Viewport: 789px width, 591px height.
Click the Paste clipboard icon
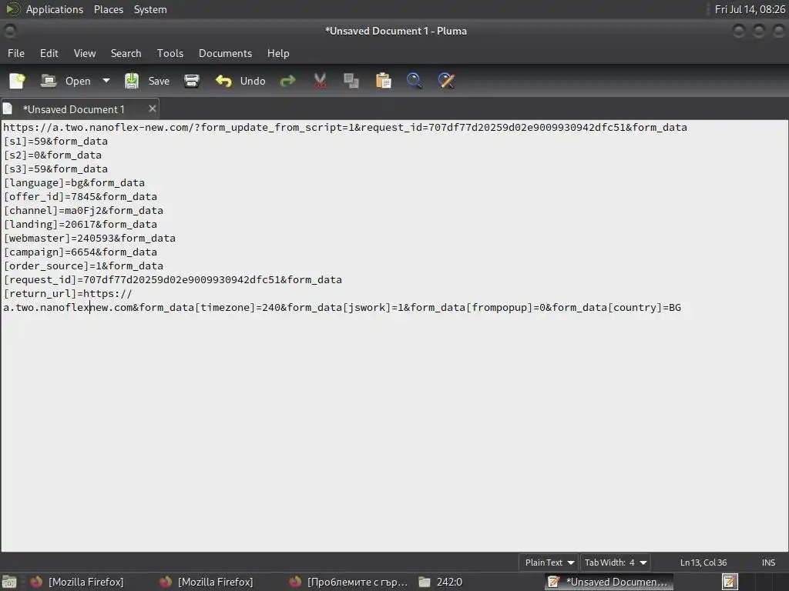384,81
